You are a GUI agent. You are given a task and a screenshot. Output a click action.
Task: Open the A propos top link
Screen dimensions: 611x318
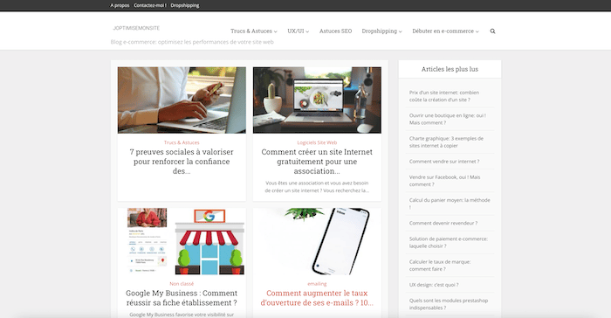[x=120, y=5]
